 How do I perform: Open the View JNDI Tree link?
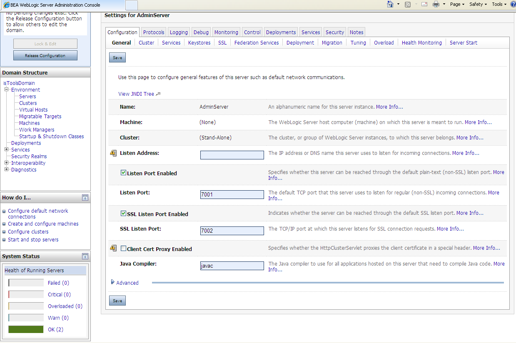tap(136, 94)
